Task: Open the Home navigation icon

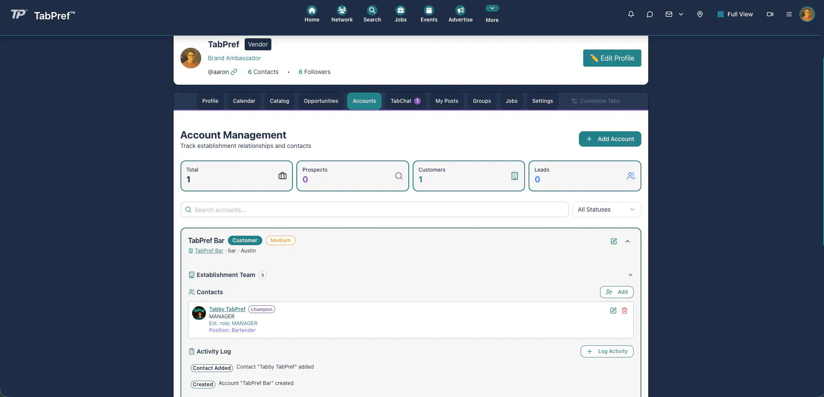Action: (x=312, y=10)
